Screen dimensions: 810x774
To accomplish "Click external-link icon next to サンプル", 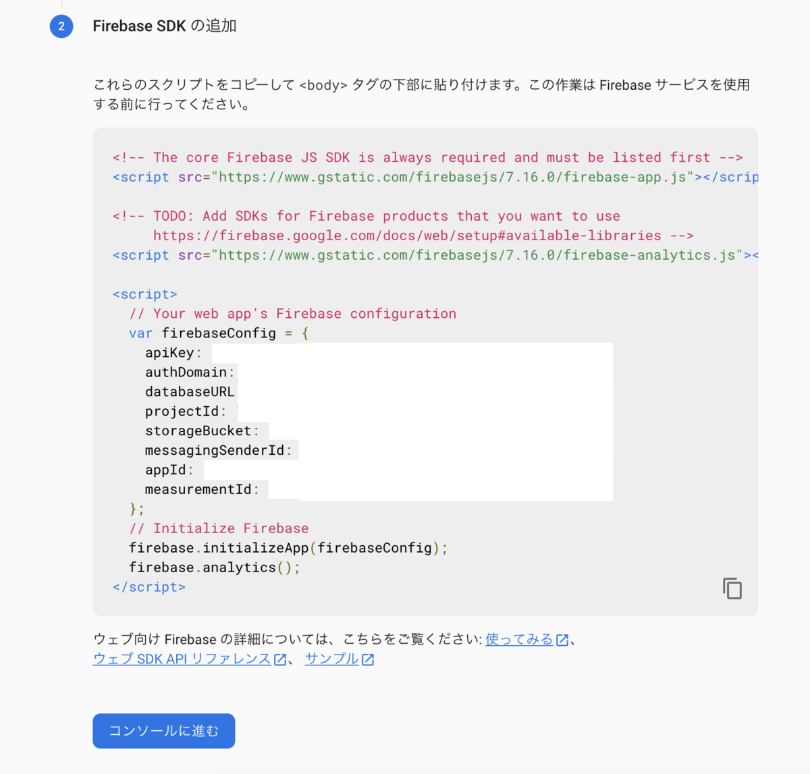I will click(x=368, y=659).
